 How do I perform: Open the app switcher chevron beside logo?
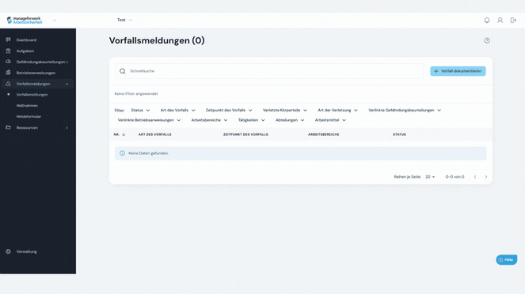(55, 21)
